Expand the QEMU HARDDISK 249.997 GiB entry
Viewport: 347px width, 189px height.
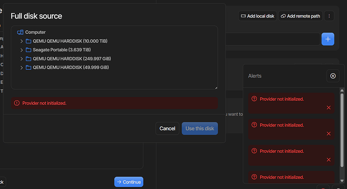[22, 59]
